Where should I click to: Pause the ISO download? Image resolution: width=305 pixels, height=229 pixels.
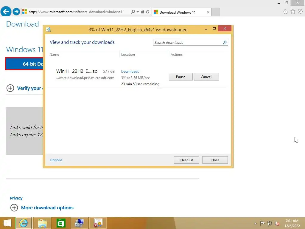coord(181,77)
